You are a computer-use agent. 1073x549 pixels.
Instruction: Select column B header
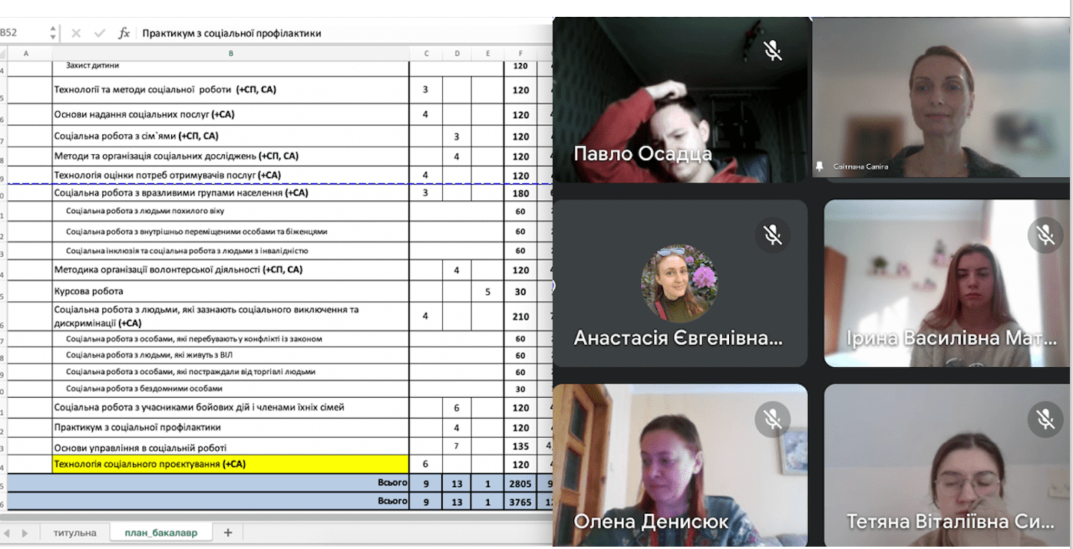(230, 53)
